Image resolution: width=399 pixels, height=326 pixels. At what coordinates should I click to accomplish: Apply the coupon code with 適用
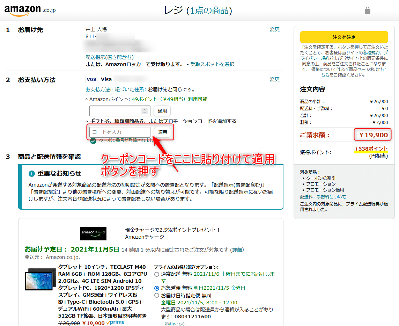coord(162,132)
